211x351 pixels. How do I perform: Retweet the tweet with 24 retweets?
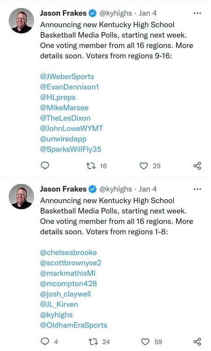pos(93,342)
